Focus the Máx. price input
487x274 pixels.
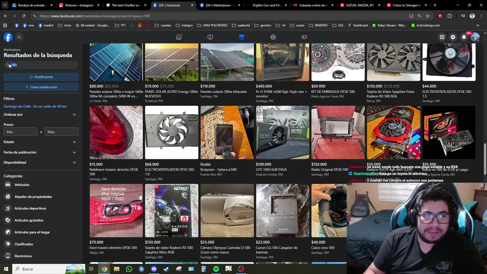click(x=61, y=132)
